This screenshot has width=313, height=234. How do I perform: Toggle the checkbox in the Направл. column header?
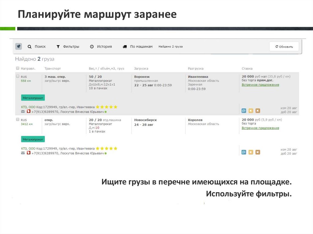click(18, 68)
